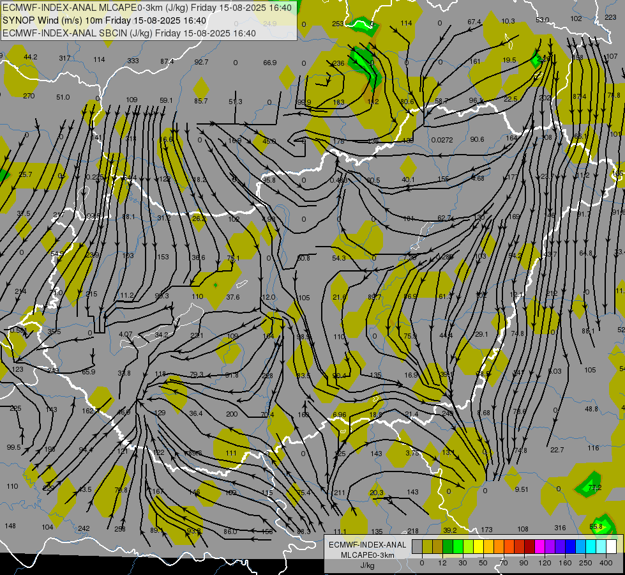This screenshot has height=575, width=625.
Task: Click the map value '3.75'
Action: pos(412,453)
